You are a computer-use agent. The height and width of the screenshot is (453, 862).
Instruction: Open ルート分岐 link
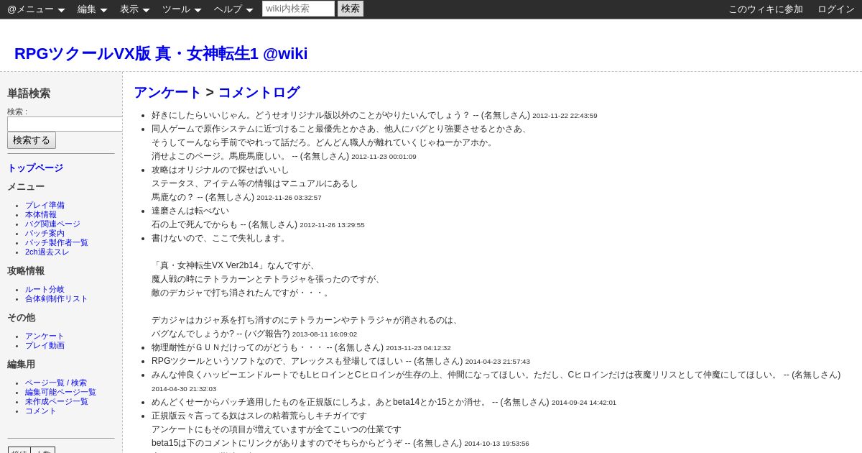click(x=45, y=289)
